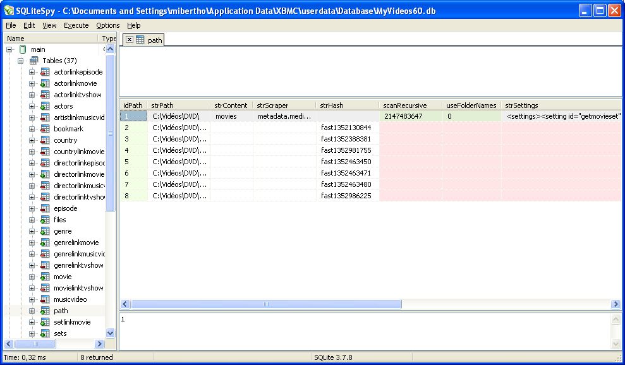The image size is (625, 365).
Task: Click the genre table icon
Action: 45,231
